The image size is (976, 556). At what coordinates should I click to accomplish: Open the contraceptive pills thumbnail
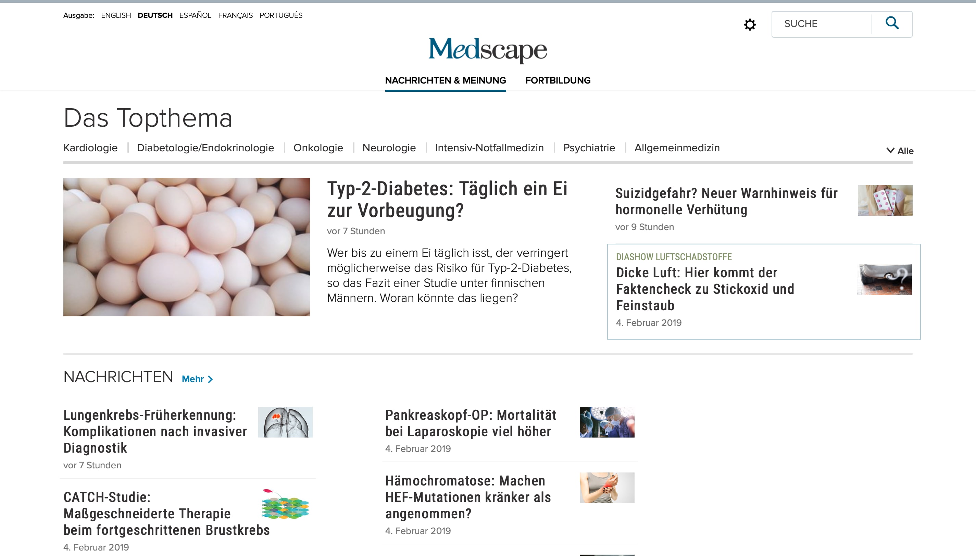coord(885,201)
